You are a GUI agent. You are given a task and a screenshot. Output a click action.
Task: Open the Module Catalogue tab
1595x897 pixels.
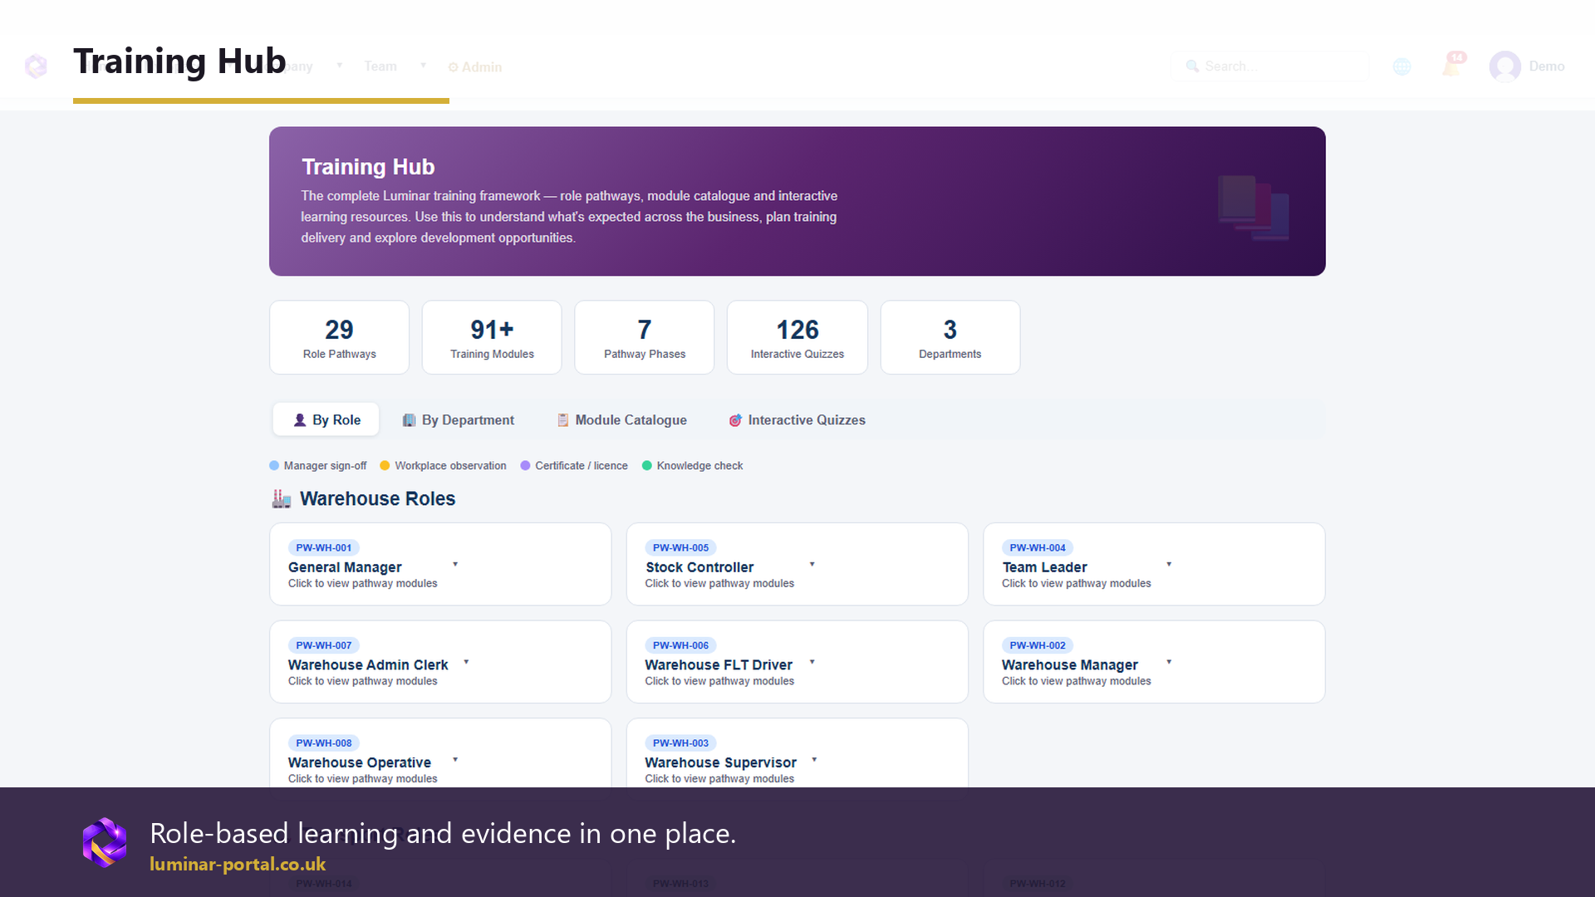pyautogui.click(x=621, y=420)
